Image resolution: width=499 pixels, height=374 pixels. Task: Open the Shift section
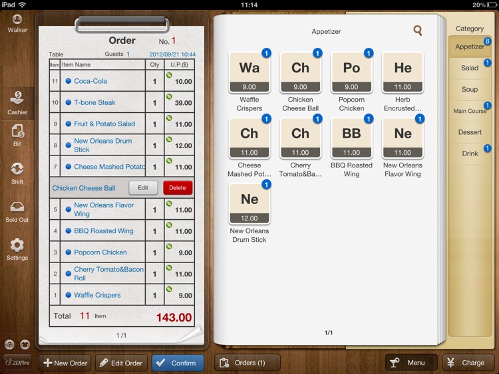point(17,173)
